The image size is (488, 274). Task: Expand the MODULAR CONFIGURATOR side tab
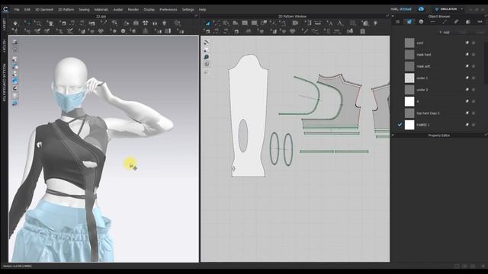pos(4,83)
